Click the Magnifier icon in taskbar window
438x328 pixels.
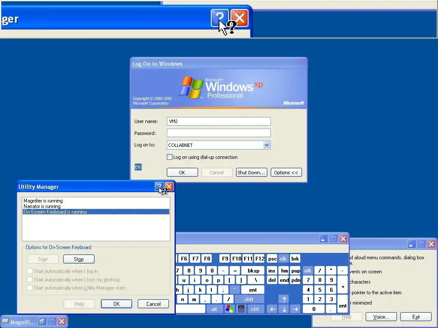(5, 322)
